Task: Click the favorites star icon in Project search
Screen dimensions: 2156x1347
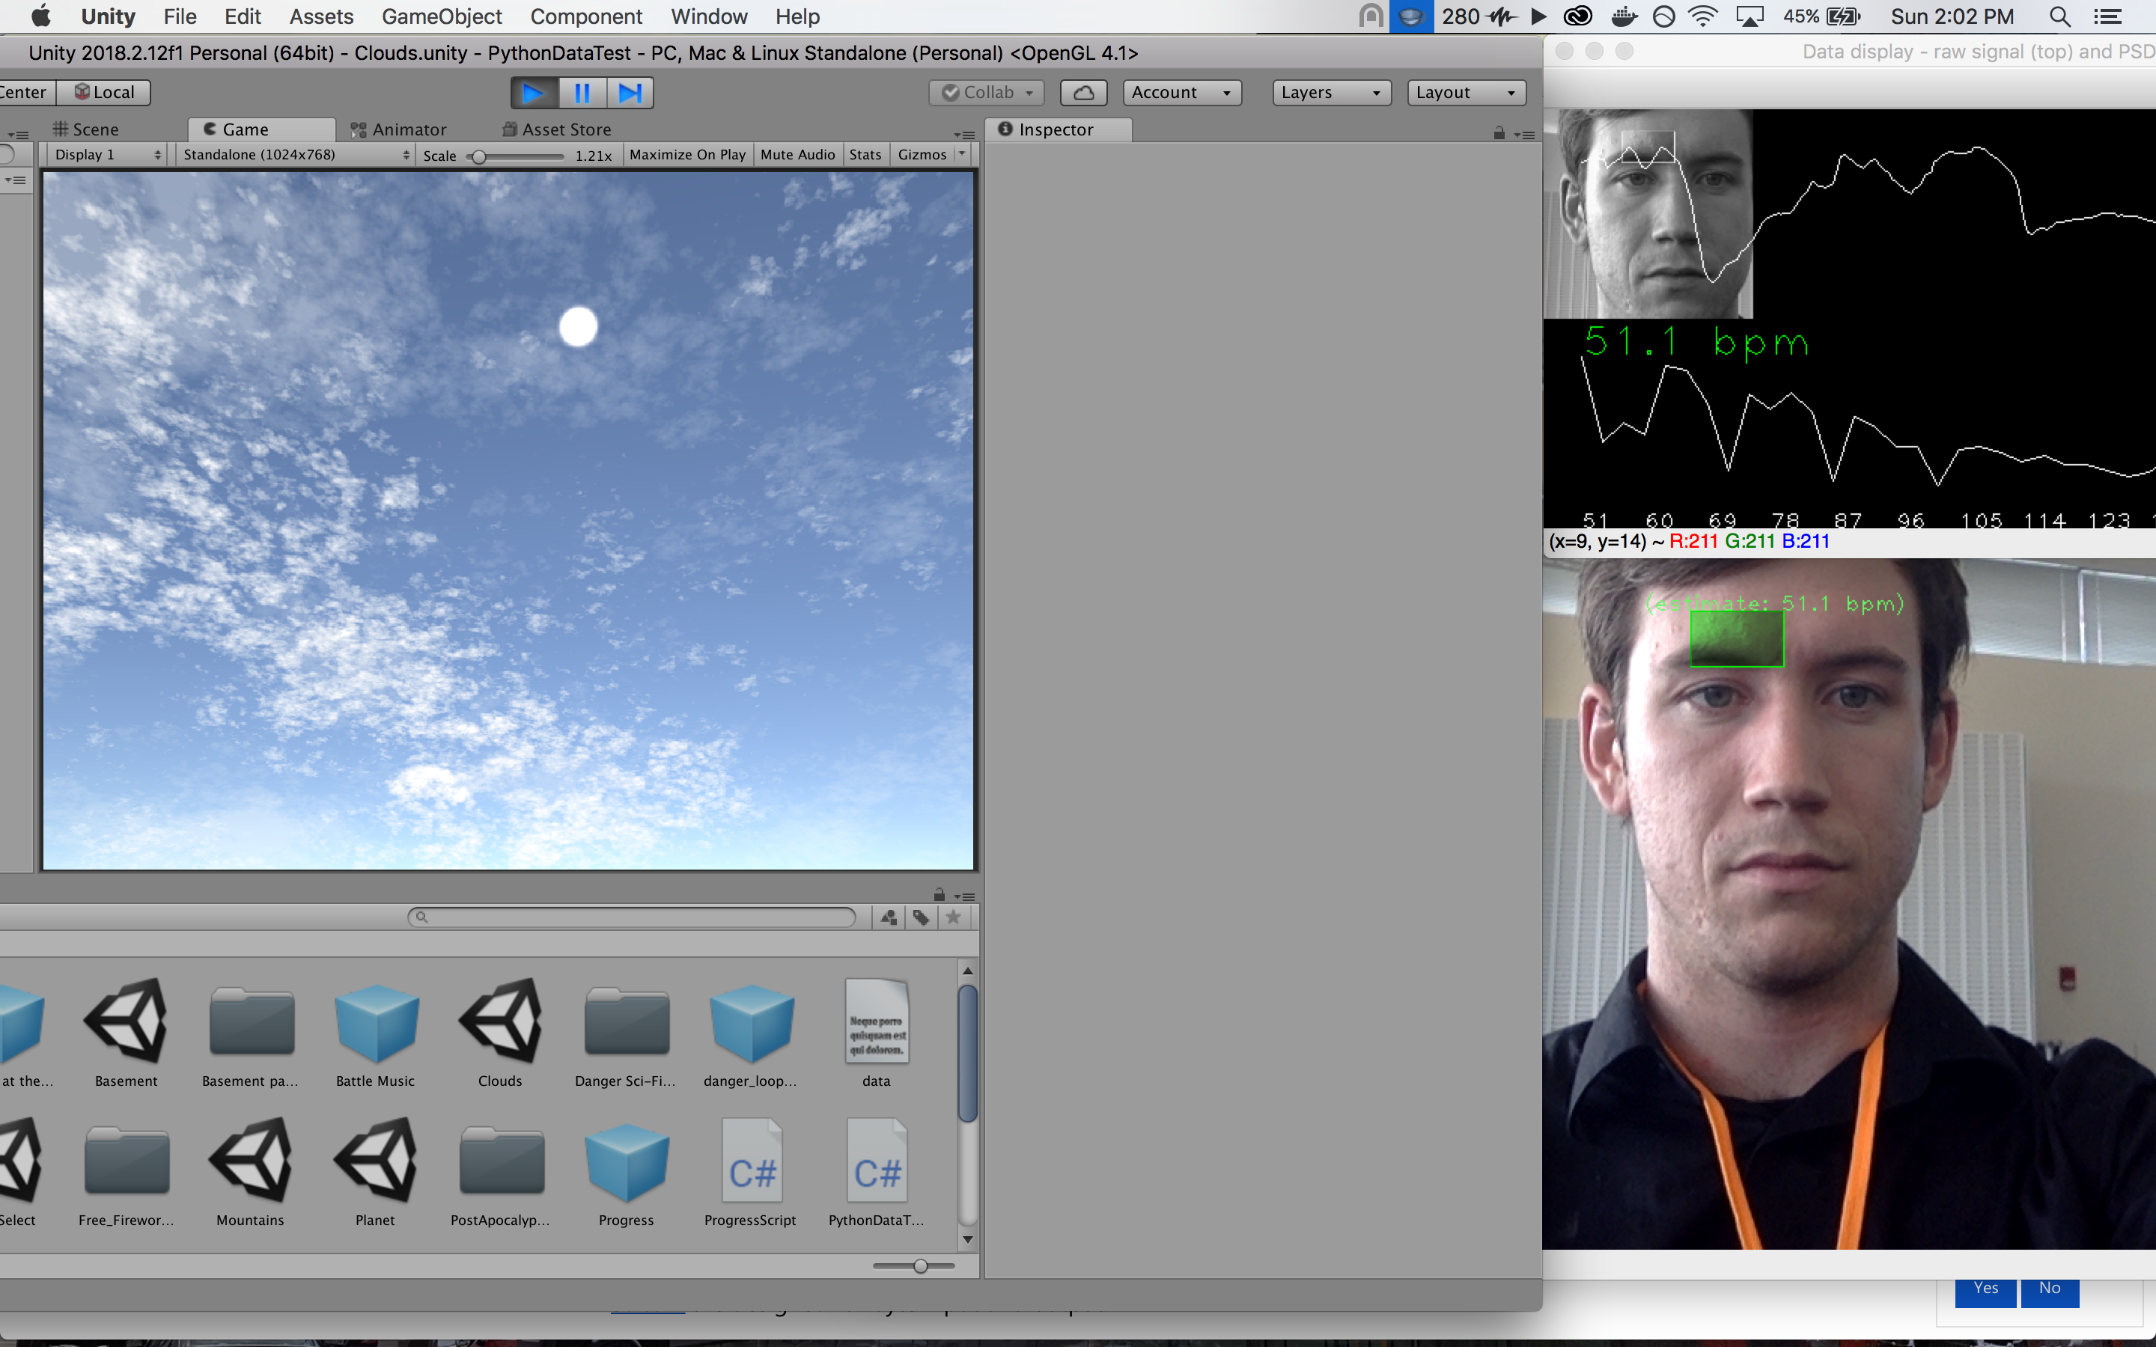Action: point(953,917)
